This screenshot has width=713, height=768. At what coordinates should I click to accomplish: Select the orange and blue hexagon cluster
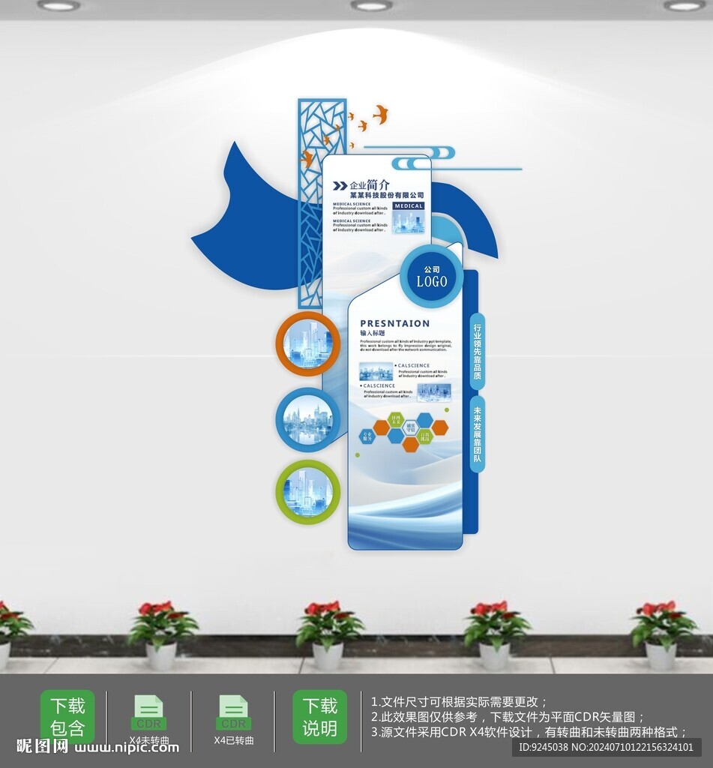tap(411, 431)
